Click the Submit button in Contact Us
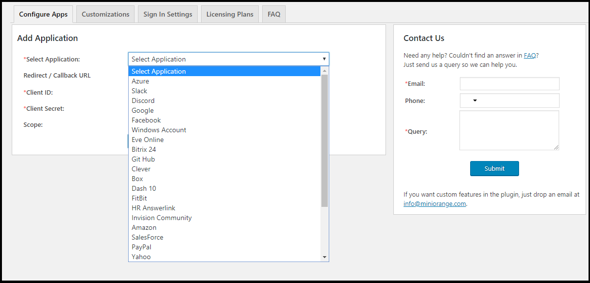Screen dimensions: 590x283 click(x=494, y=168)
